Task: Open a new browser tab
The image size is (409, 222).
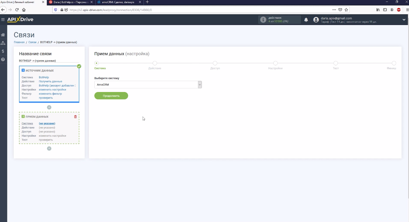Action: [x=147, y=2]
